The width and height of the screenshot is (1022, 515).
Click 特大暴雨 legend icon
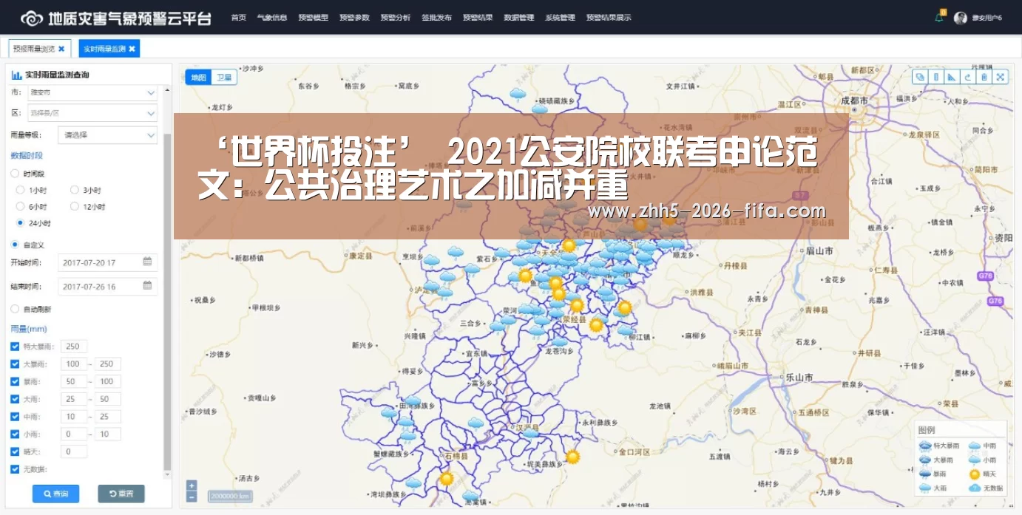(x=924, y=446)
